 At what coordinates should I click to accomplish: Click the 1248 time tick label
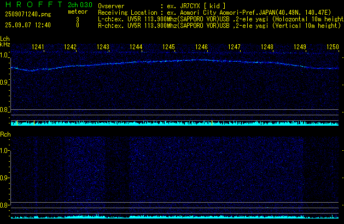point(267,47)
